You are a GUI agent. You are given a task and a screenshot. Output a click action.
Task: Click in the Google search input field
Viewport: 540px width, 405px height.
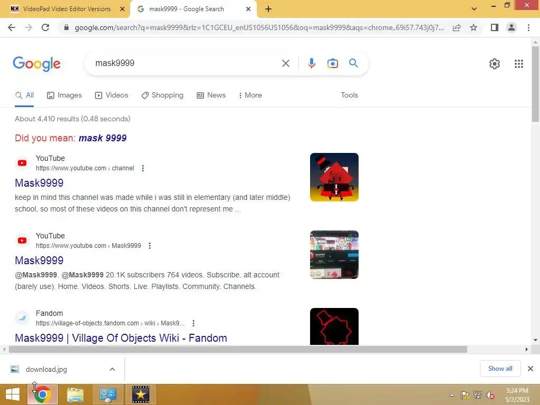[186, 63]
